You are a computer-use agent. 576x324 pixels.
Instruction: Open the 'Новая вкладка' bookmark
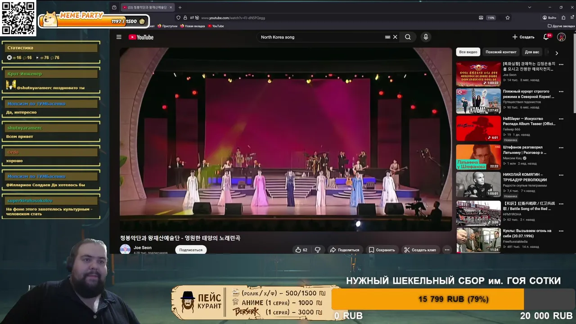[x=193, y=26]
